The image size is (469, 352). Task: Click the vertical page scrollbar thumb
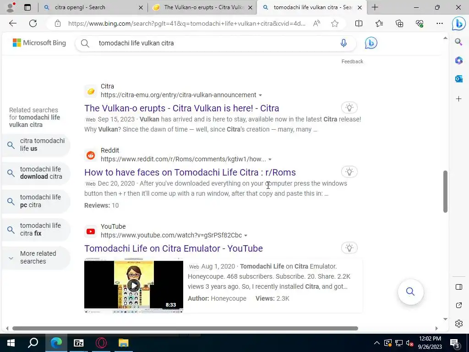445,192
